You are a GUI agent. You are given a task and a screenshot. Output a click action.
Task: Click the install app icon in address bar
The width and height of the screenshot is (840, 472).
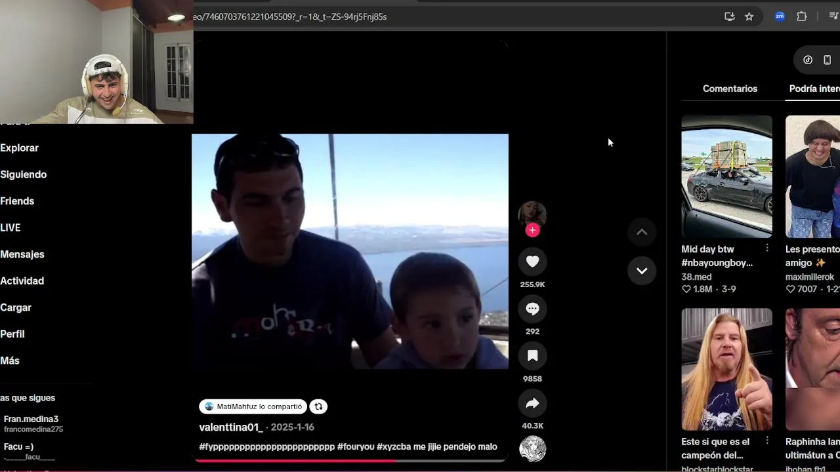coord(729,16)
